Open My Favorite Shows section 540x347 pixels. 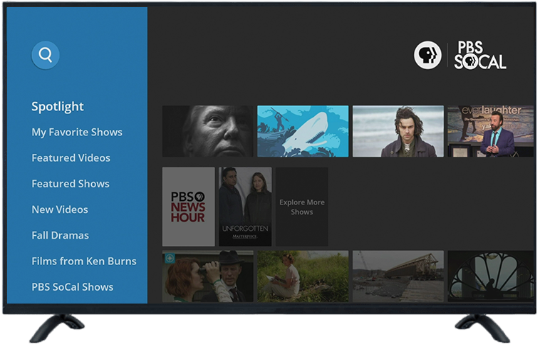[77, 133]
